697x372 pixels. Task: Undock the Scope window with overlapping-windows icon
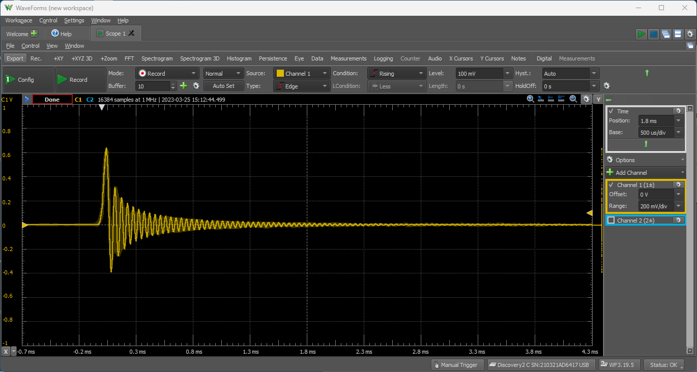click(x=690, y=46)
